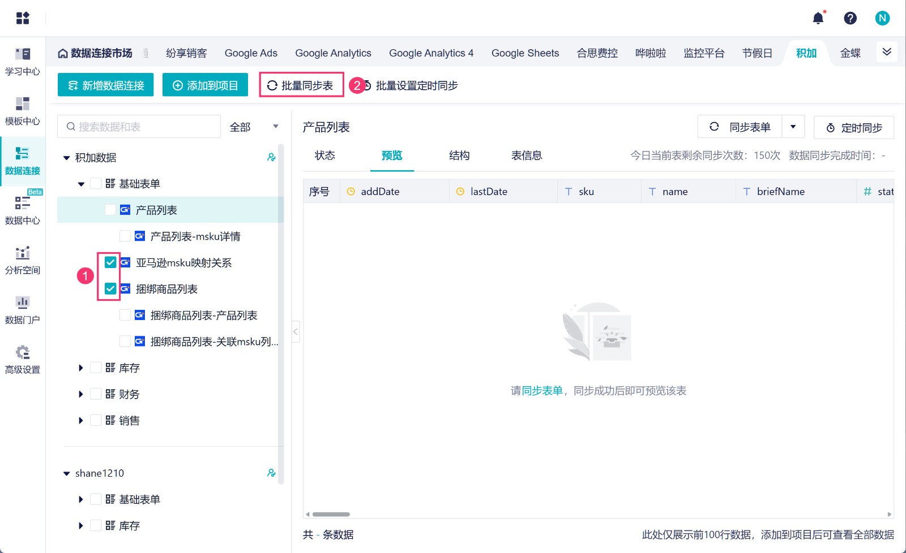Open 分析空间 in sidebar
Image resolution: width=906 pixels, height=553 pixels.
(x=23, y=261)
